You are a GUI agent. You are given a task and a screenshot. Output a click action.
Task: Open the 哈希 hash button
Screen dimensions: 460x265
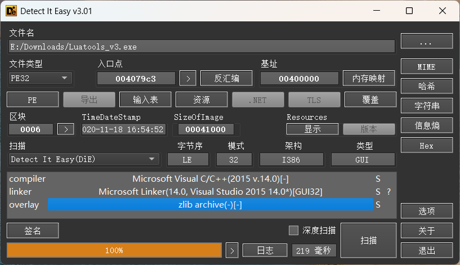(427, 86)
